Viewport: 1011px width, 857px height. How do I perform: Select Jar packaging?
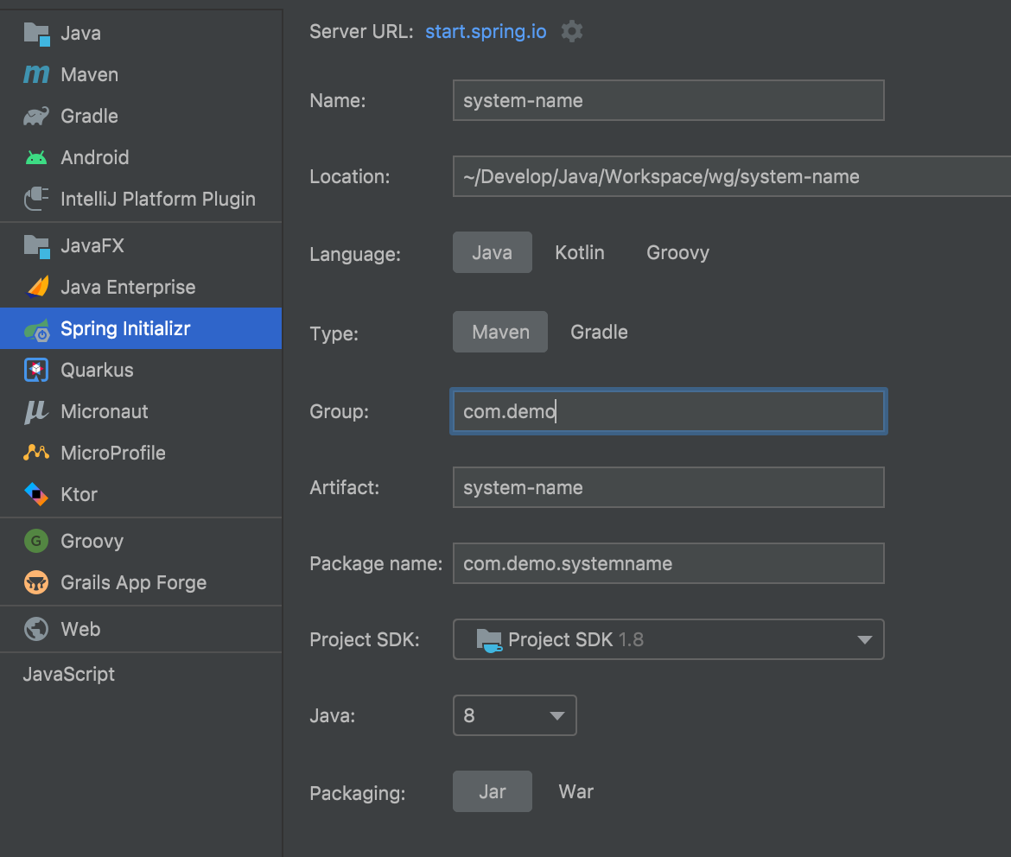coord(492,791)
